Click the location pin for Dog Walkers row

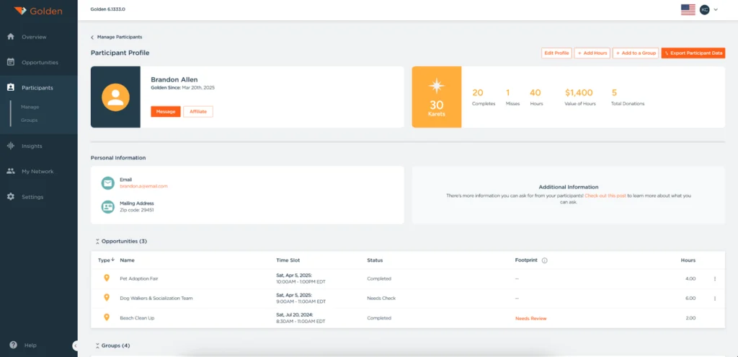[107, 298]
